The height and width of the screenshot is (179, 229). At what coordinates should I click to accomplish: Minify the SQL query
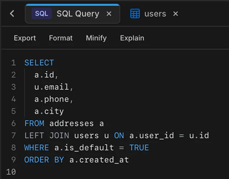(x=96, y=38)
